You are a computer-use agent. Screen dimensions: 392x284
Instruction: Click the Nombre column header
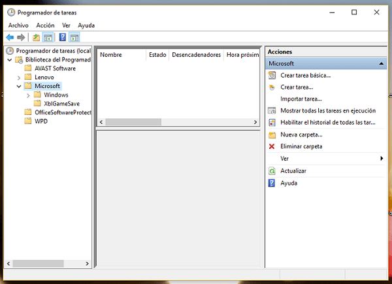[x=111, y=55]
